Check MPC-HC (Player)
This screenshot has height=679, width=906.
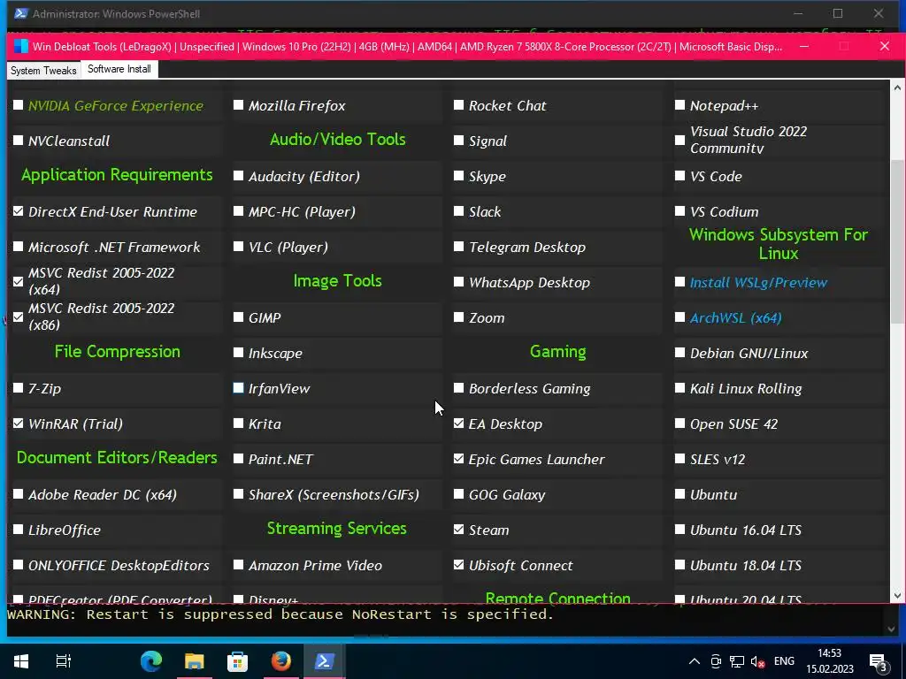click(239, 211)
